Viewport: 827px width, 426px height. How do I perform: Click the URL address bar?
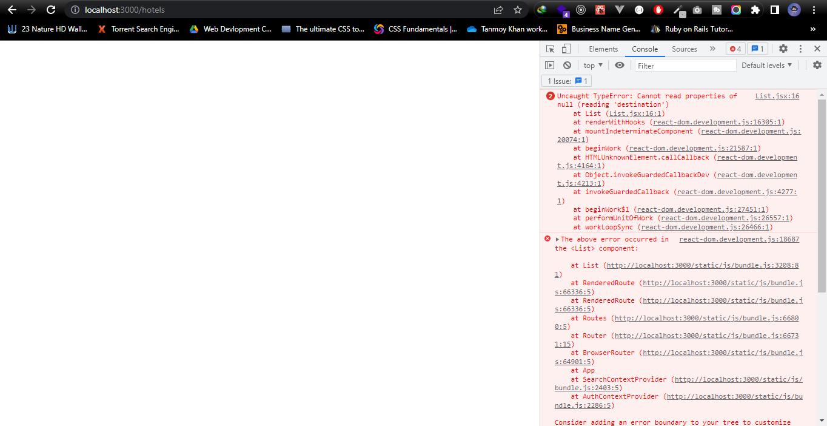pyautogui.click(x=279, y=10)
